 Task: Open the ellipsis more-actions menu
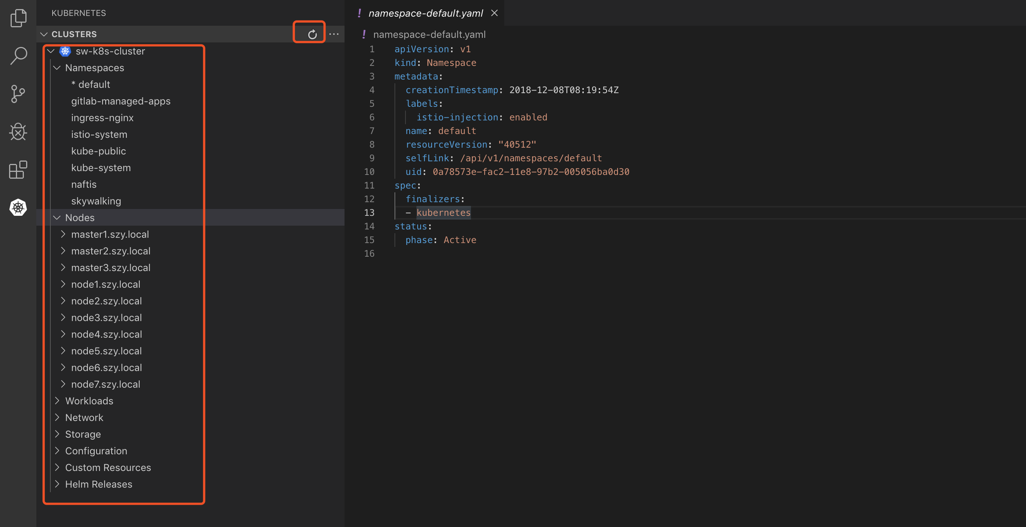coord(334,34)
